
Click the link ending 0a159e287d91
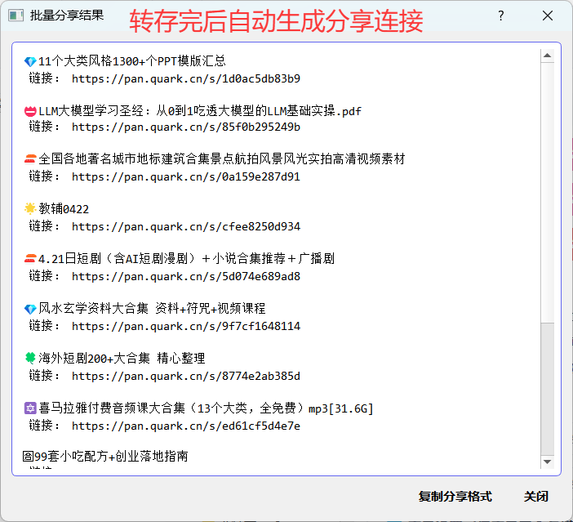[x=186, y=176]
